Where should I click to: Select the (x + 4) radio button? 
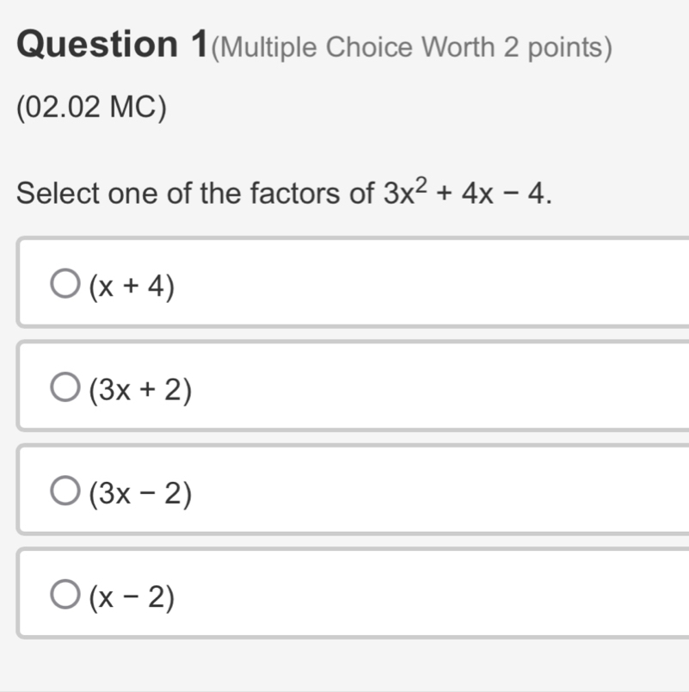click(65, 284)
